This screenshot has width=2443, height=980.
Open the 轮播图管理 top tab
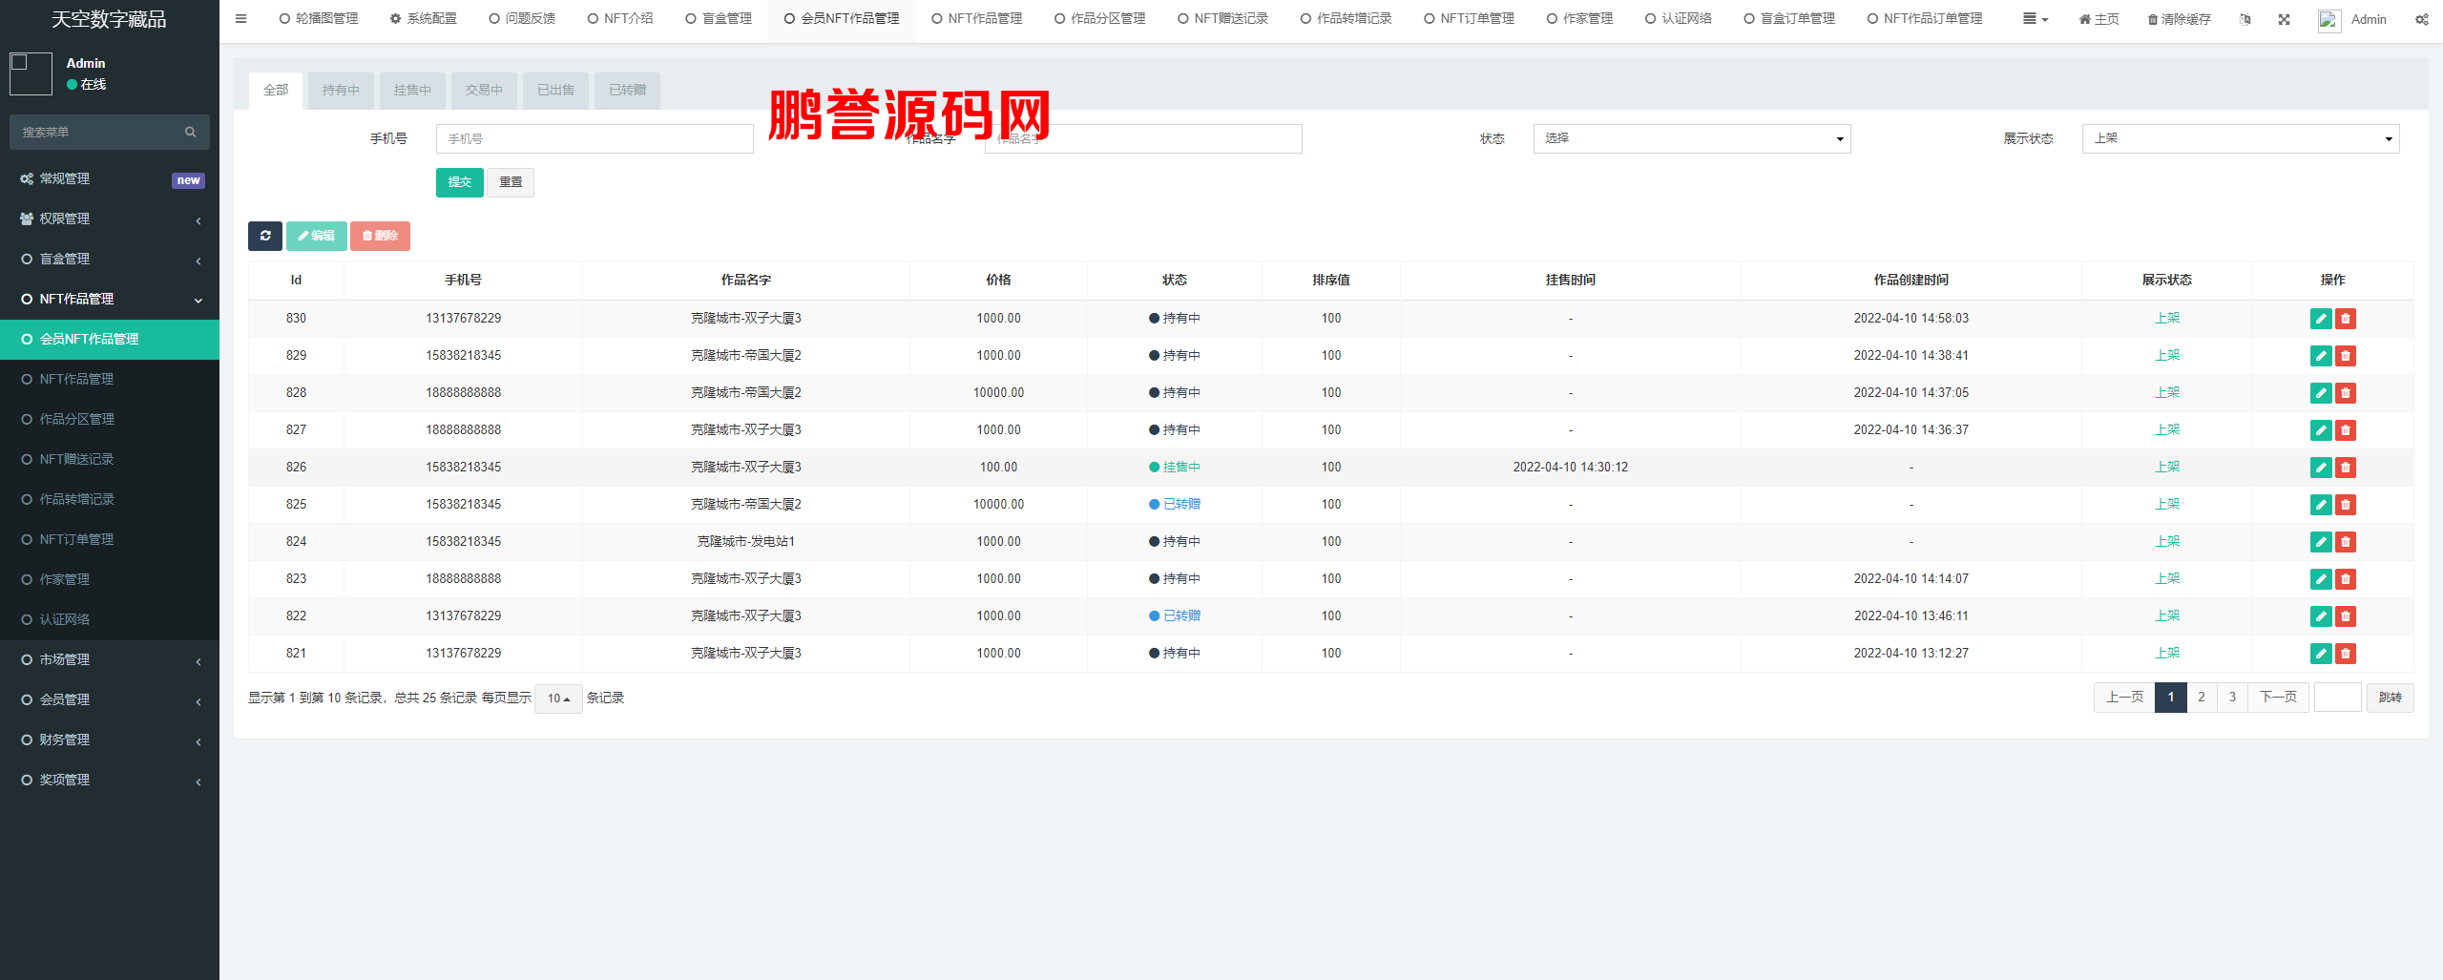click(319, 19)
